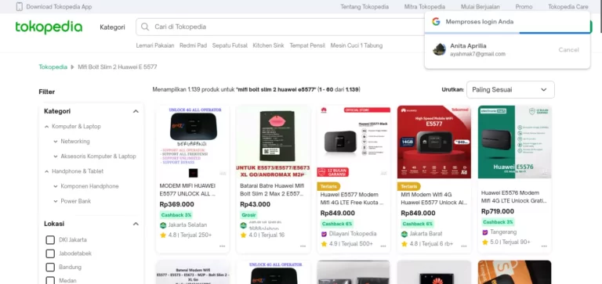Open the Paling Sesuai sort dropdown
Screen dimensions: 602x284
pyautogui.click(x=510, y=90)
